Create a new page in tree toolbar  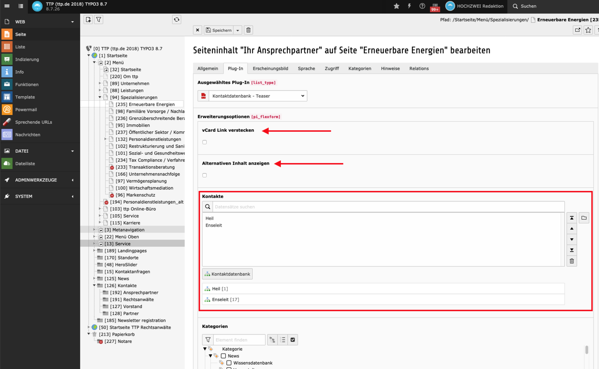88,20
